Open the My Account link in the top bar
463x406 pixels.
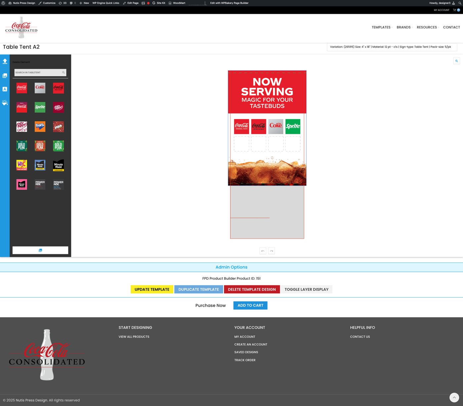(442, 10)
